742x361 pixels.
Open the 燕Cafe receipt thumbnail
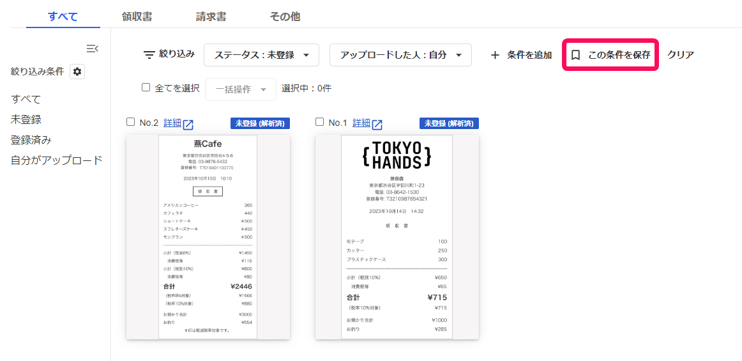pos(208,236)
